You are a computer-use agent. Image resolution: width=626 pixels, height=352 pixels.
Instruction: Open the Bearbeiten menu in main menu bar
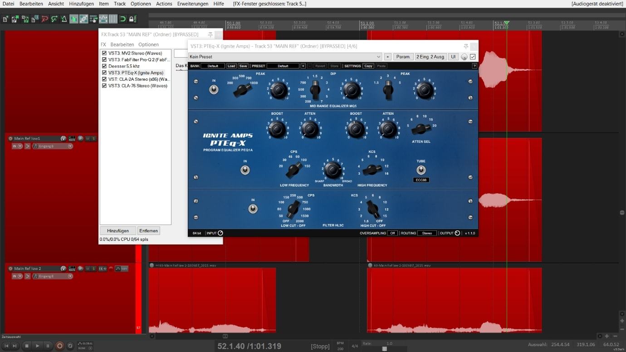[31, 4]
